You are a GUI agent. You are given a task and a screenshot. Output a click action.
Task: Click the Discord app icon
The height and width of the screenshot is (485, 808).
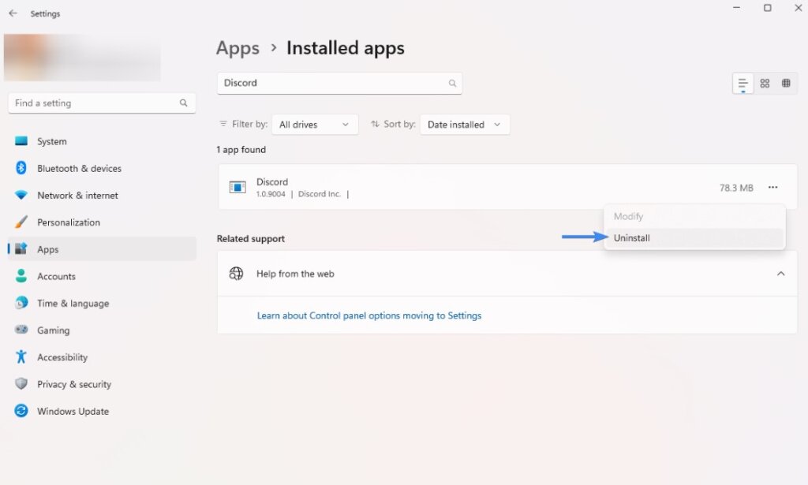tap(238, 188)
